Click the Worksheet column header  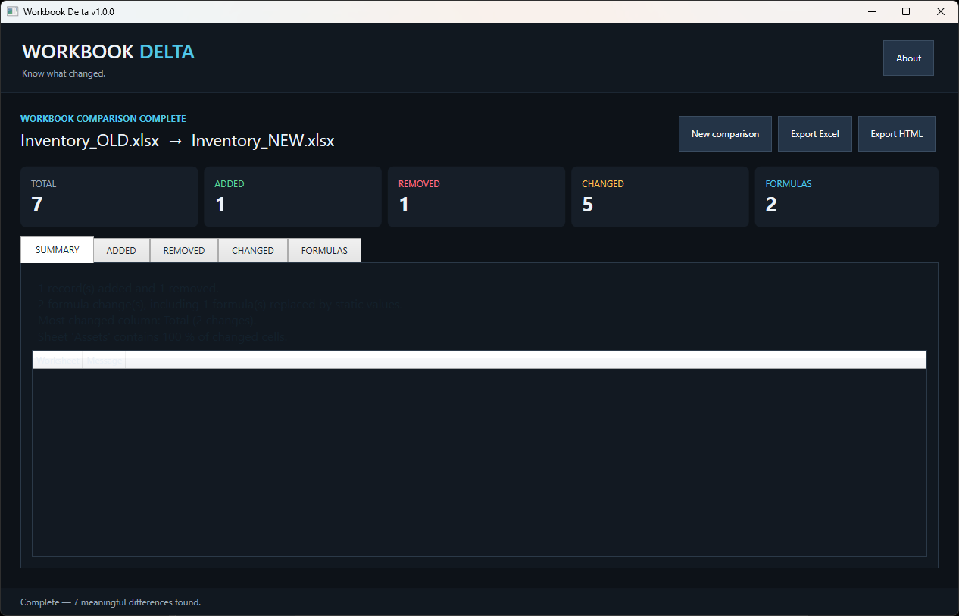click(x=58, y=361)
